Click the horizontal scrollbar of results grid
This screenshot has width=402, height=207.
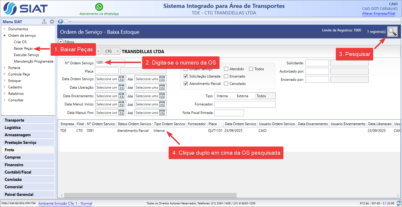click(x=150, y=196)
